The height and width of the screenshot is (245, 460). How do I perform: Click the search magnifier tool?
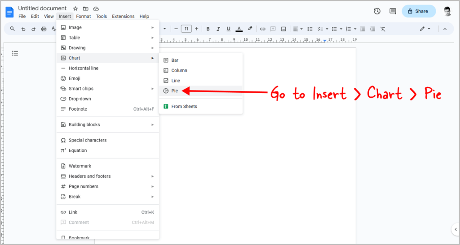click(12, 29)
